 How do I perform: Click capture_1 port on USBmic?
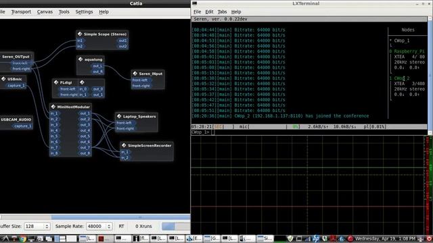[x=16, y=86]
